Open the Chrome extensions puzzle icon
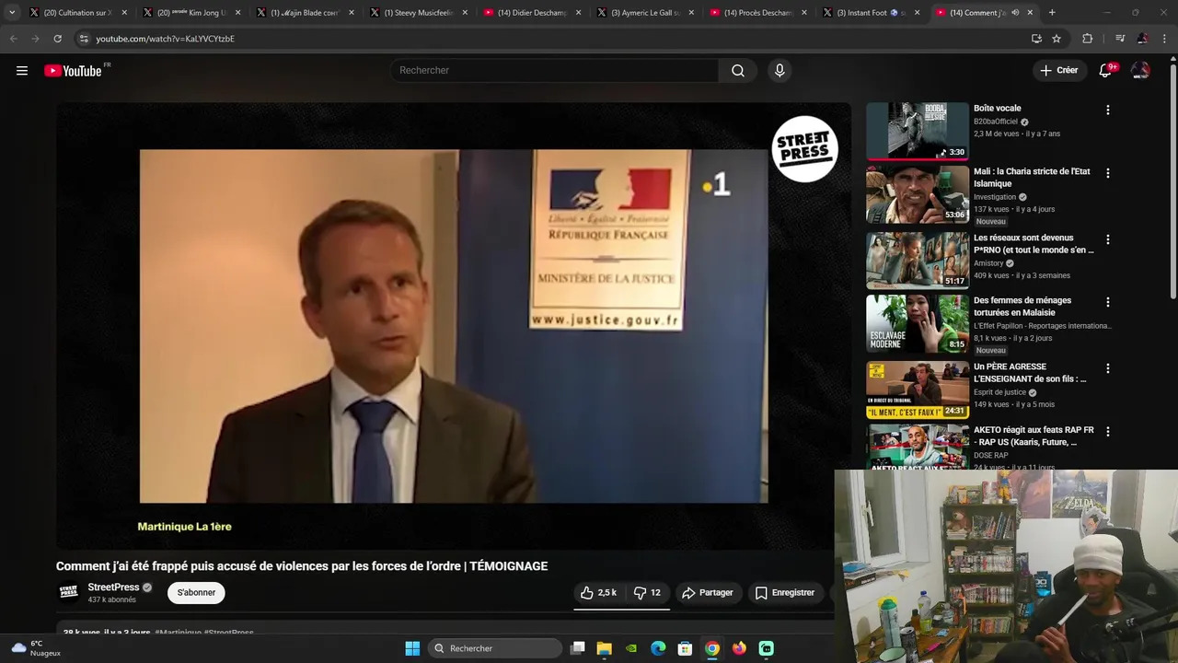 pyautogui.click(x=1088, y=39)
